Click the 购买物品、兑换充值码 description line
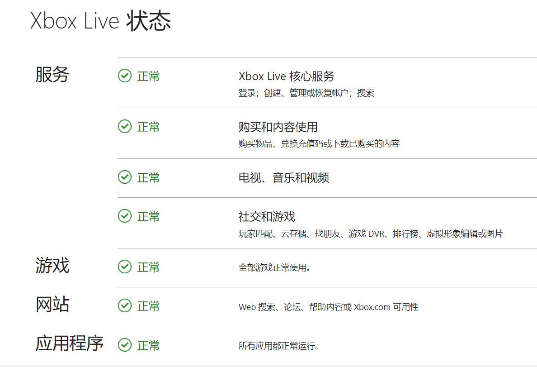The width and height of the screenshot is (537, 367). [x=319, y=144]
